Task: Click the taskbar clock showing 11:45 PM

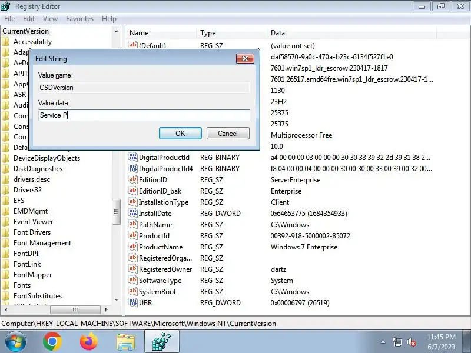Action: pyautogui.click(x=441, y=342)
